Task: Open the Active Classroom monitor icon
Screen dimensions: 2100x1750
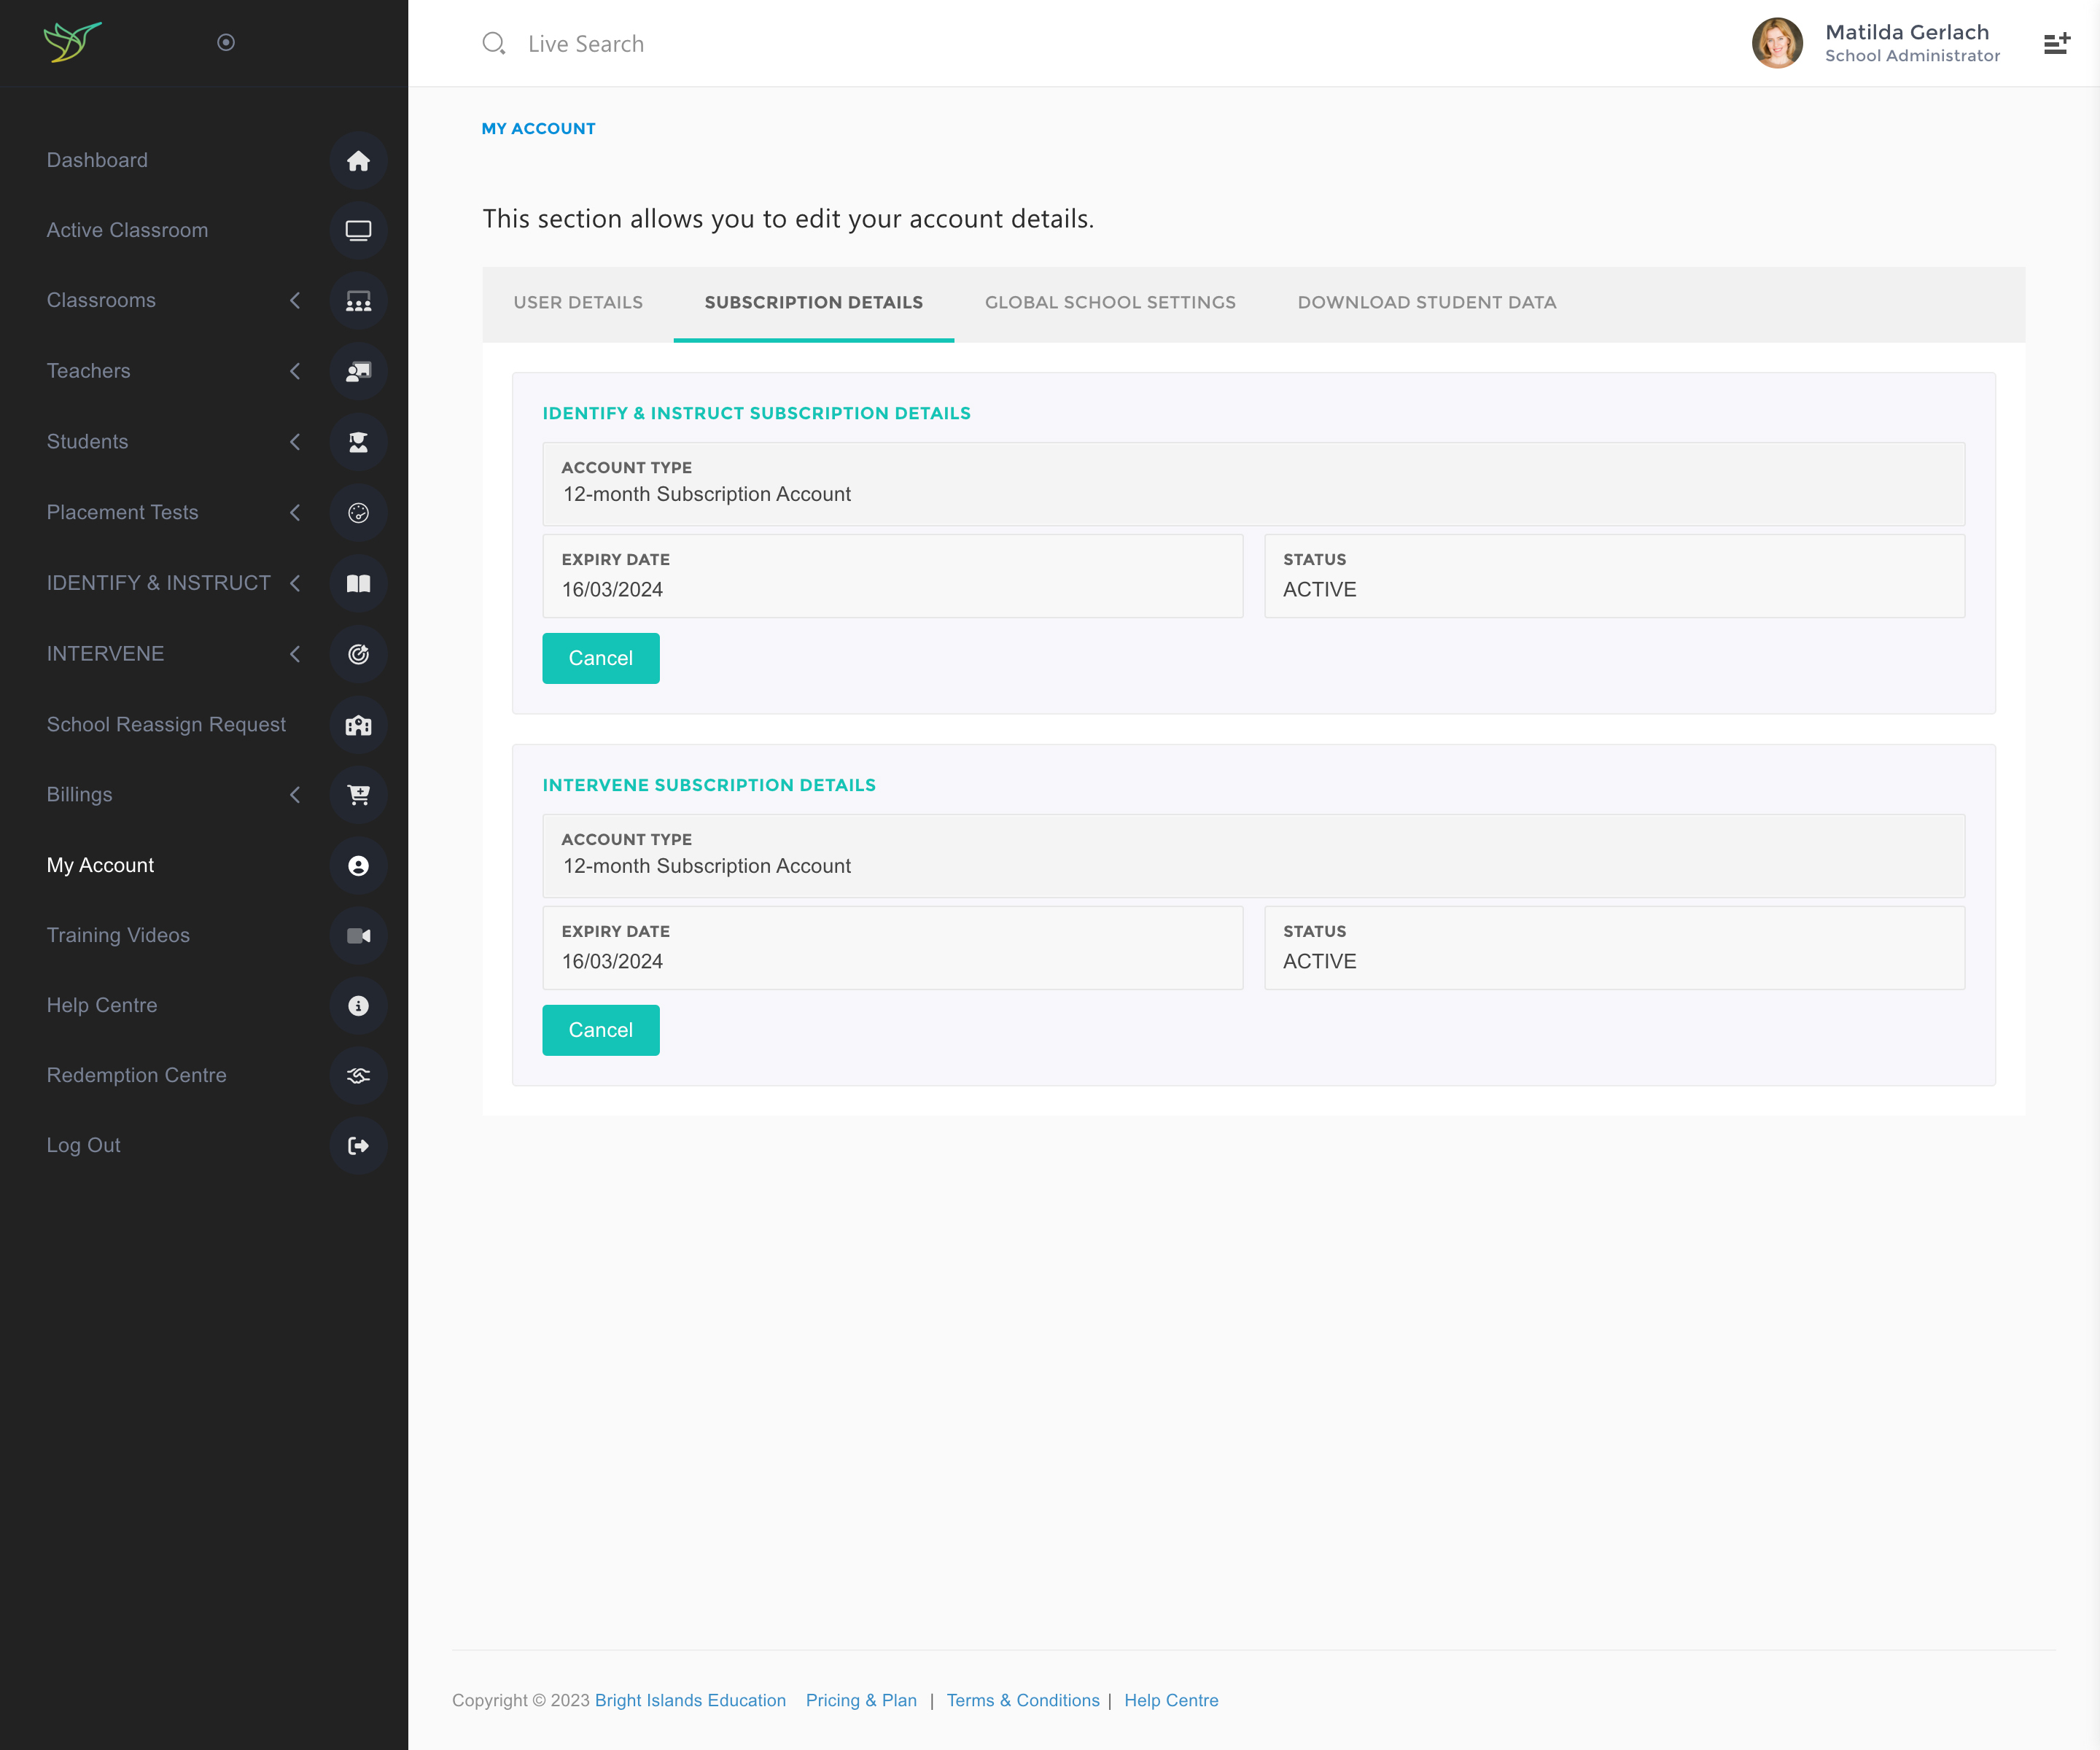Action: [x=358, y=231]
